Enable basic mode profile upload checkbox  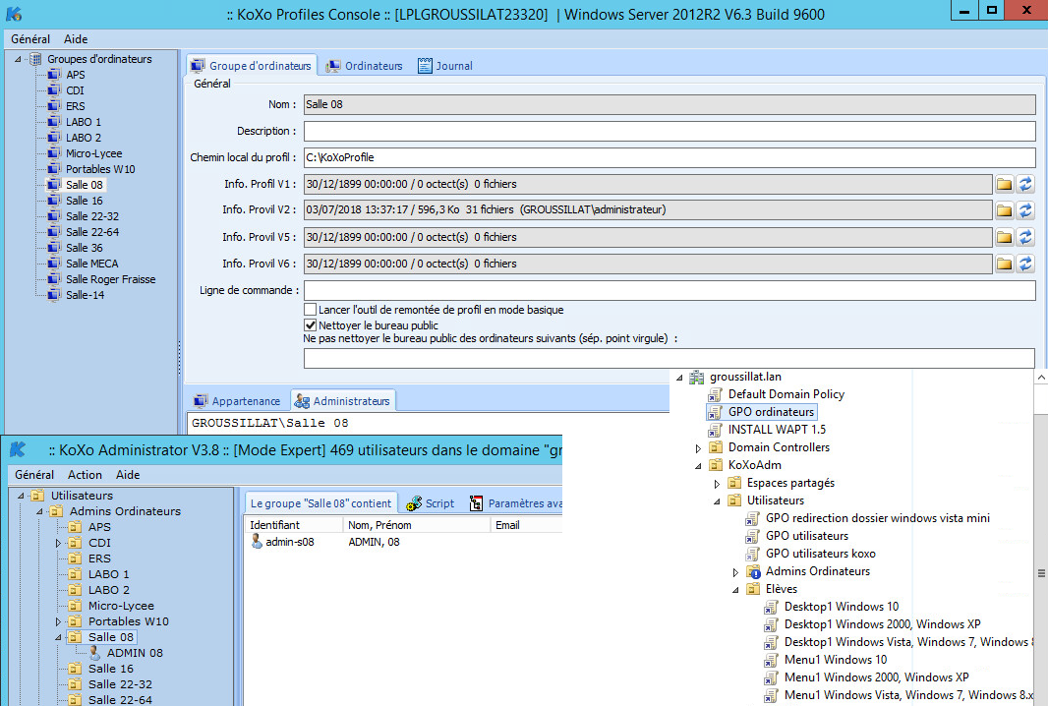pos(310,310)
